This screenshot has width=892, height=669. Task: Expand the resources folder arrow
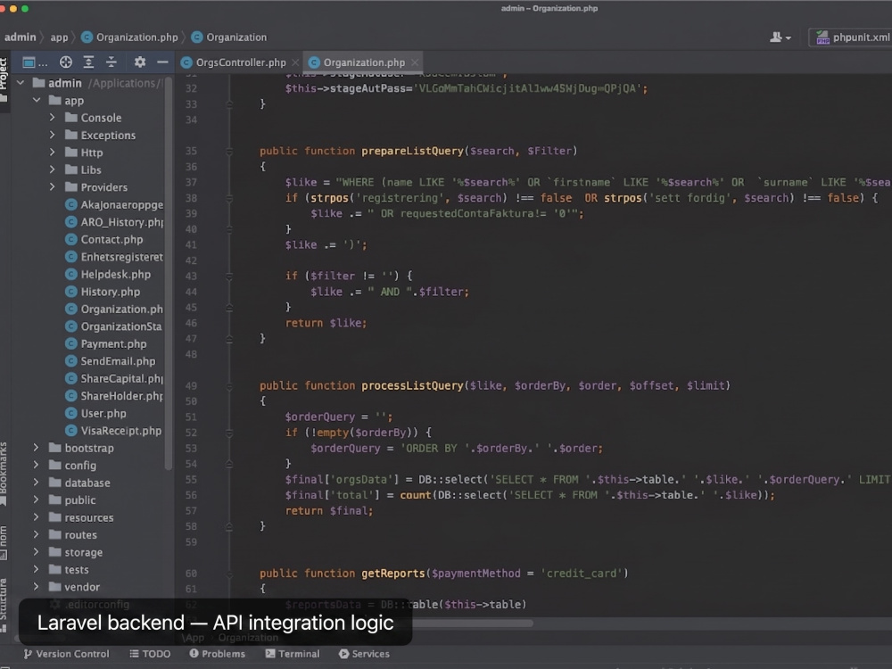(37, 517)
